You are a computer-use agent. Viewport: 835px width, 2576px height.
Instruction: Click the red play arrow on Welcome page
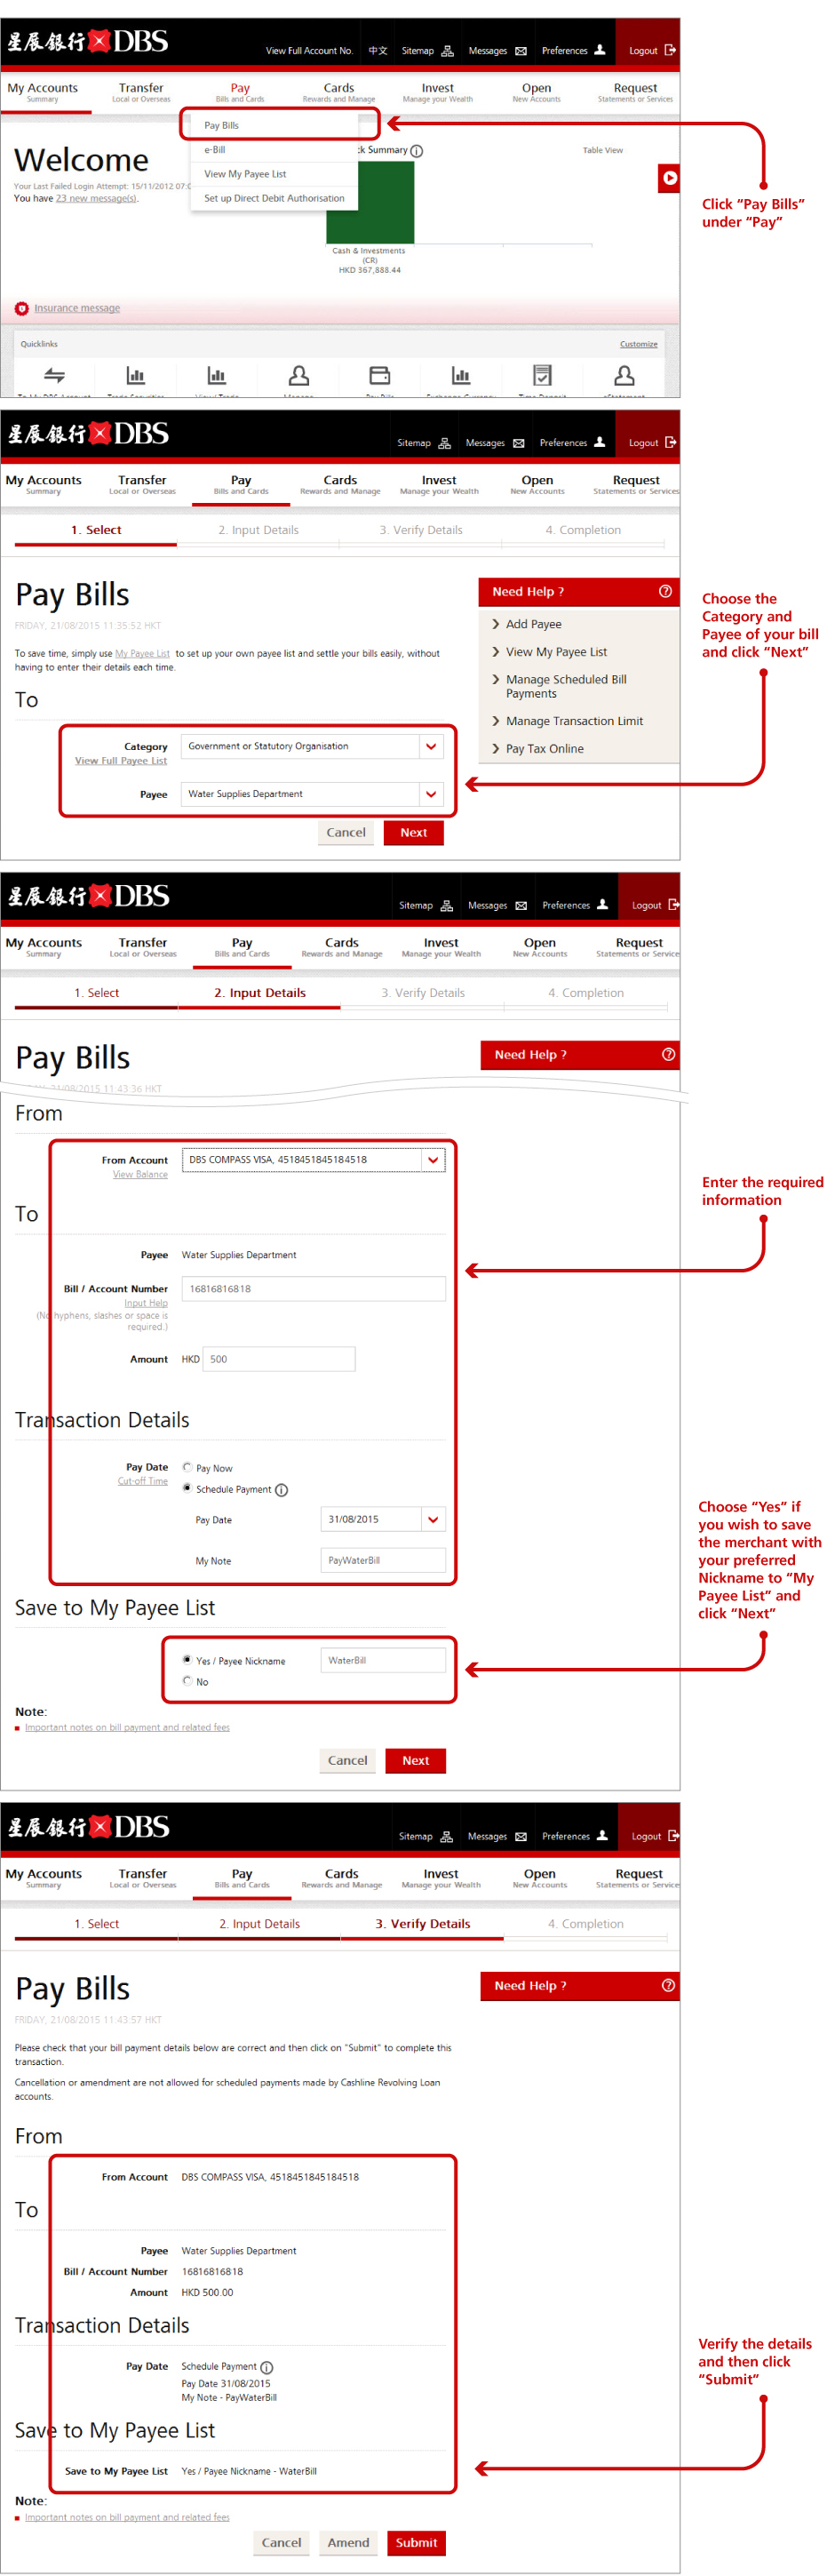(x=669, y=178)
